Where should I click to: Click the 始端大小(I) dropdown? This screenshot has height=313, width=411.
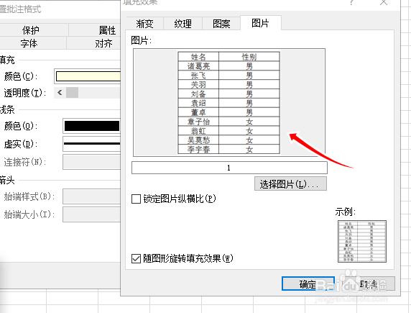(92, 214)
